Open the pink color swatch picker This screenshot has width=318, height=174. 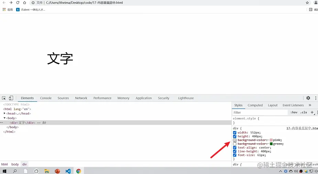271,140
